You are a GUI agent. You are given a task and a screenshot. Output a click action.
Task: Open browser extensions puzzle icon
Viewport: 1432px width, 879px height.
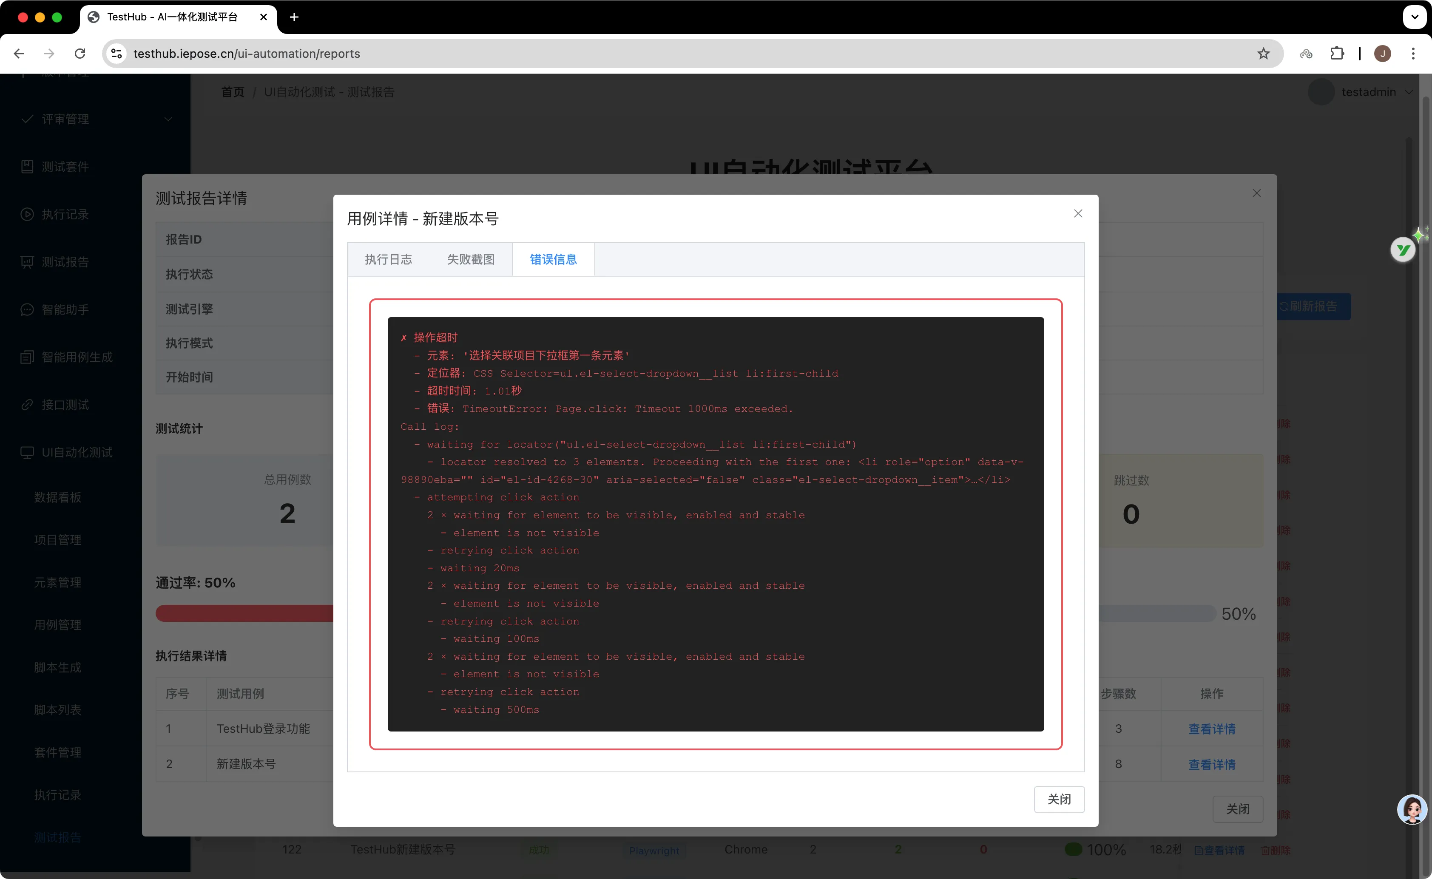[1337, 54]
